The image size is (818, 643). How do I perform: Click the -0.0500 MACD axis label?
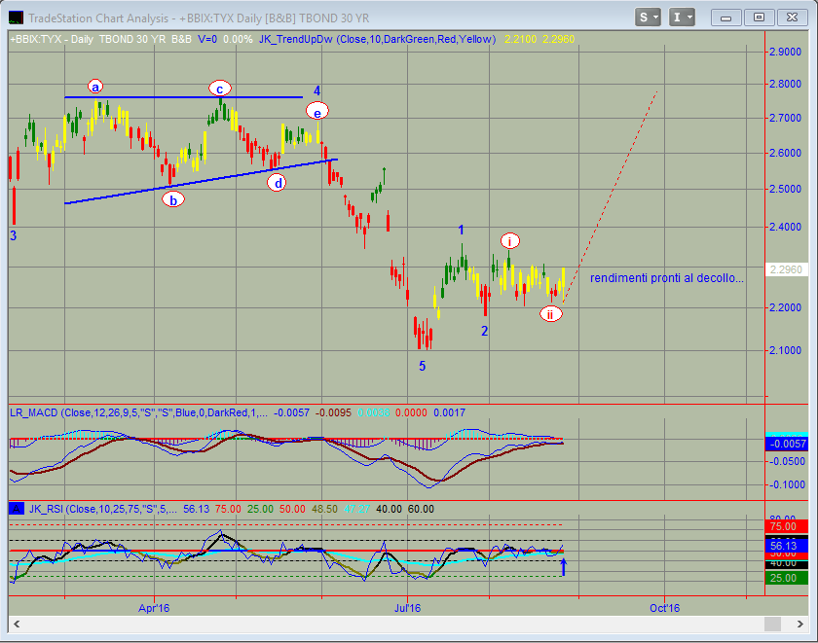(x=787, y=461)
